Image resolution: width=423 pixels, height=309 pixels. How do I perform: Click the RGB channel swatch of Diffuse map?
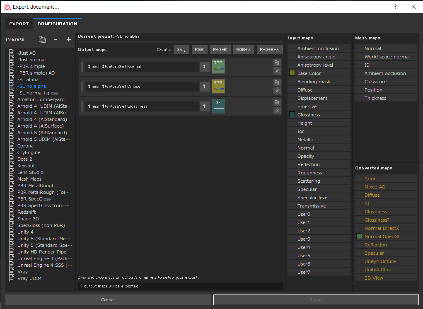coord(218,86)
